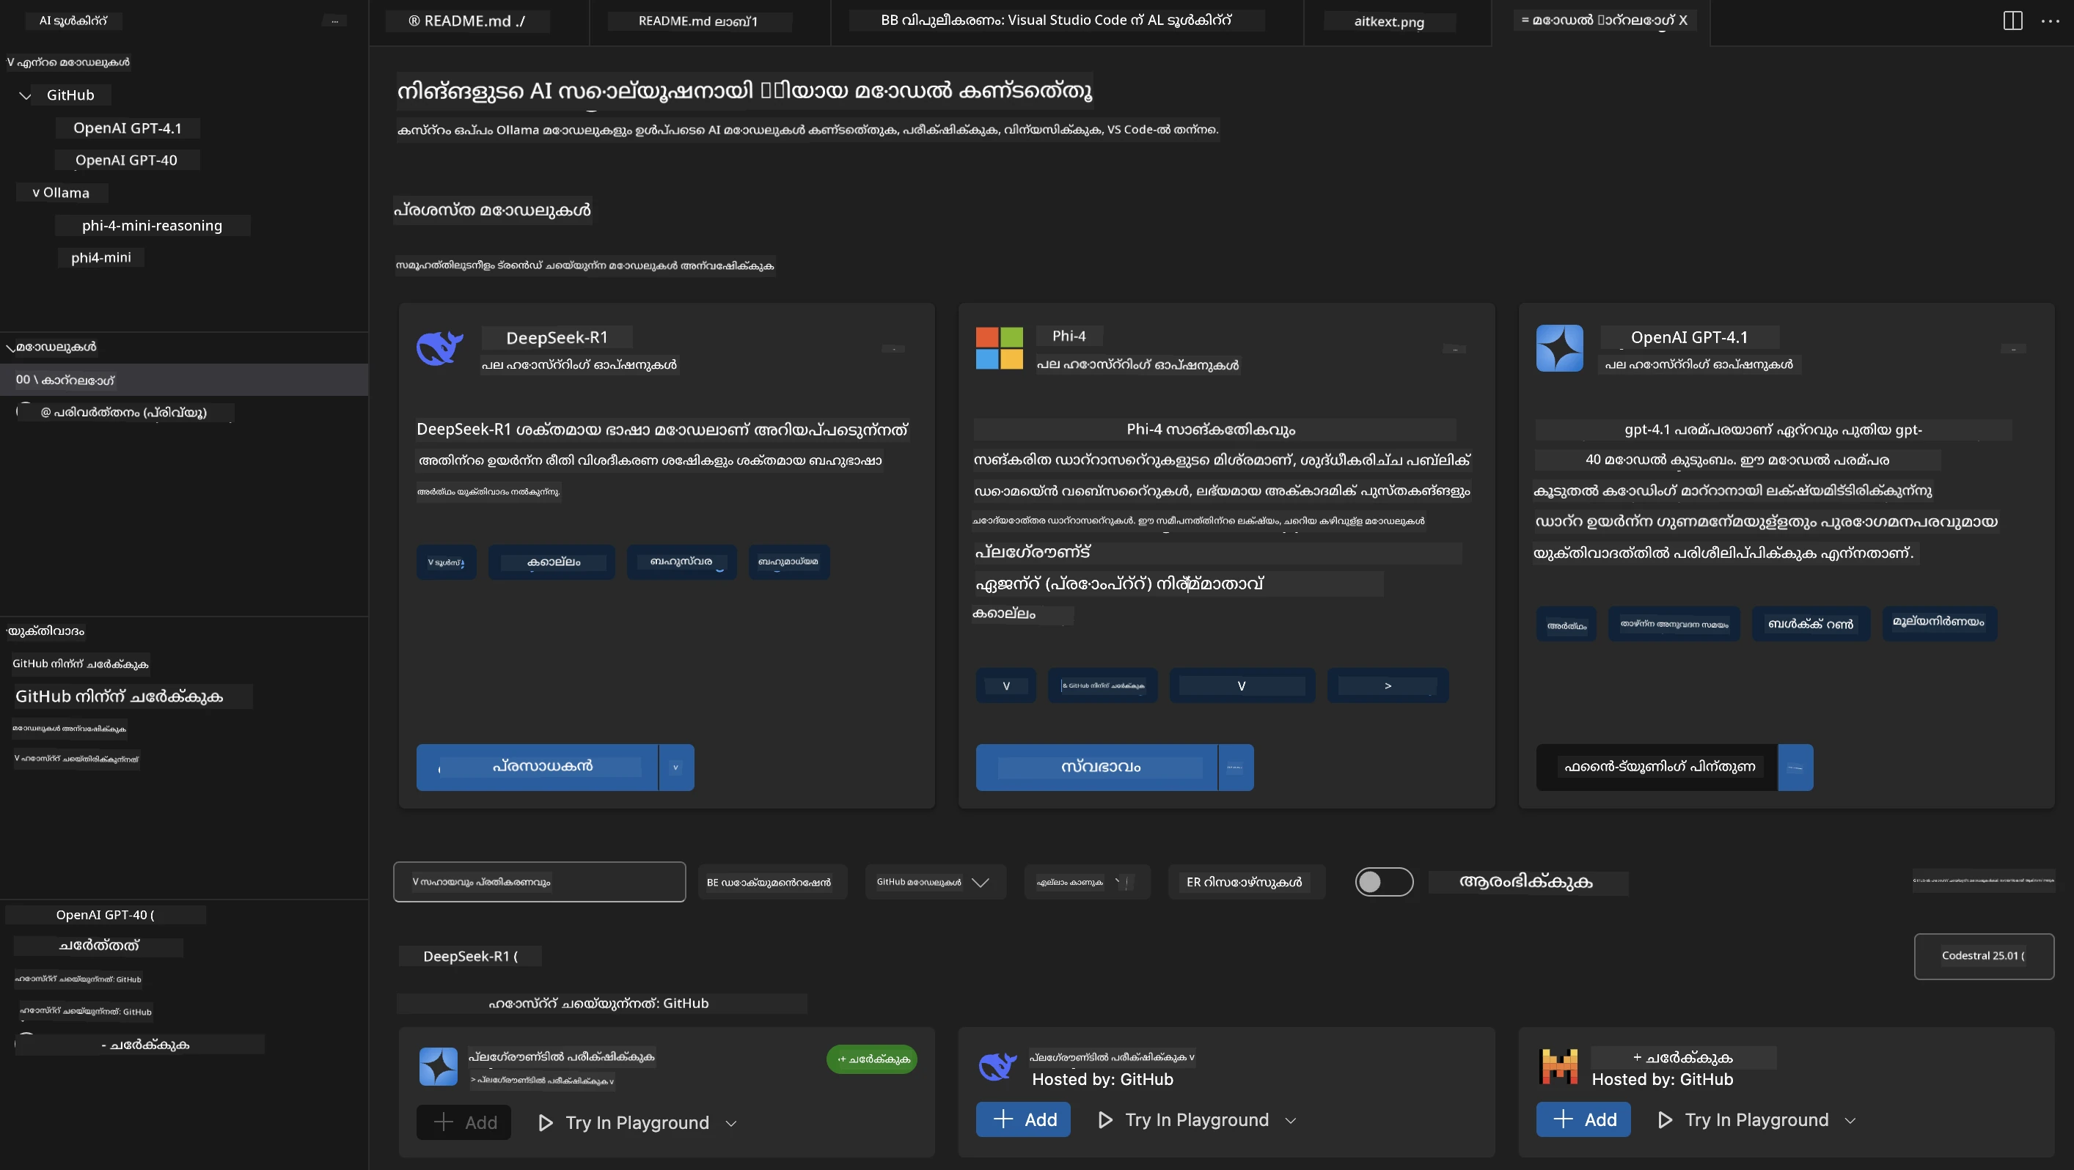Click the OpenAI GPT-4.1 featured card logo
Viewport: 2074px width, 1170px height.
1558,347
